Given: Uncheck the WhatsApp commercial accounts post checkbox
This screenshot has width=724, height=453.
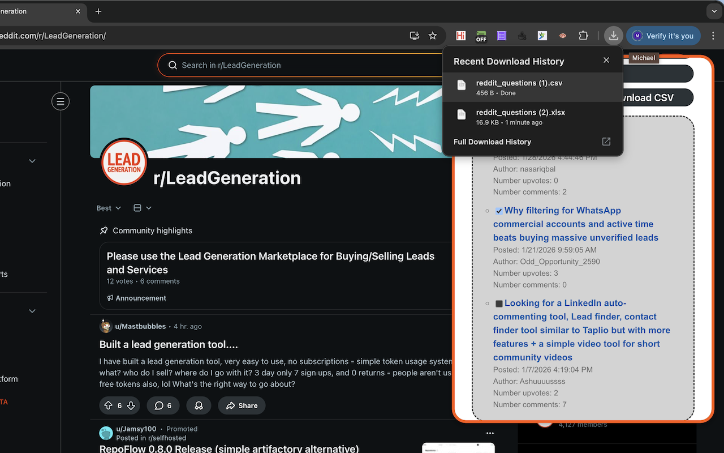Looking at the screenshot, I should click(499, 211).
